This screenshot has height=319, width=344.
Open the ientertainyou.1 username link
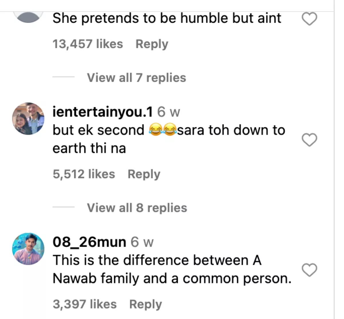click(103, 112)
